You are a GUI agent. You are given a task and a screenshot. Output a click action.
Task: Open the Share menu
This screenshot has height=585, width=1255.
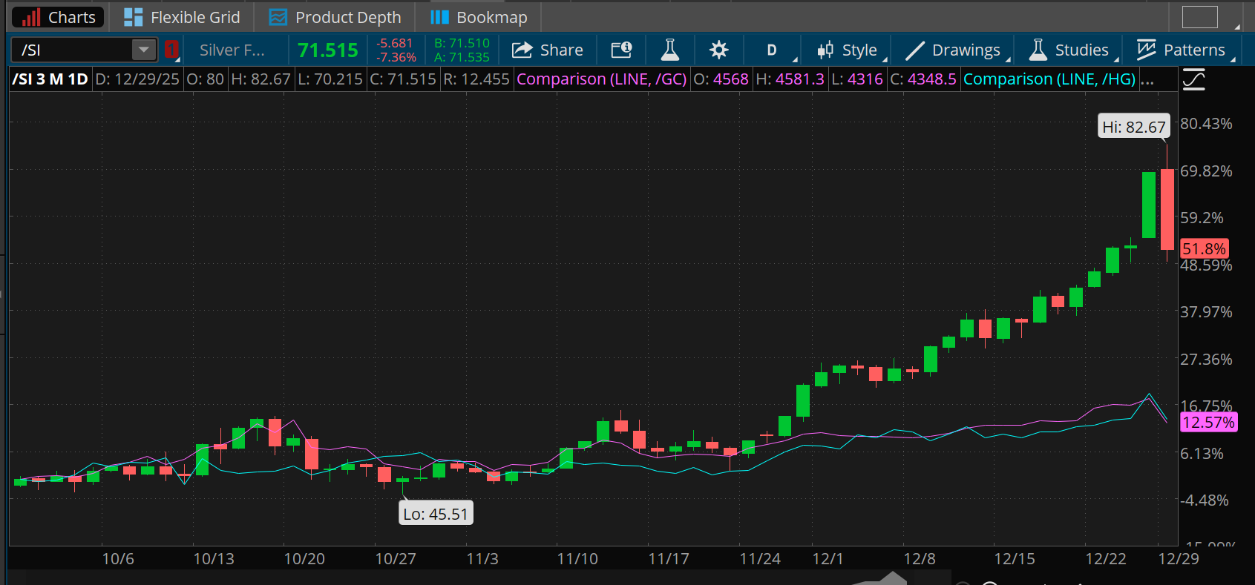coord(548,50)
